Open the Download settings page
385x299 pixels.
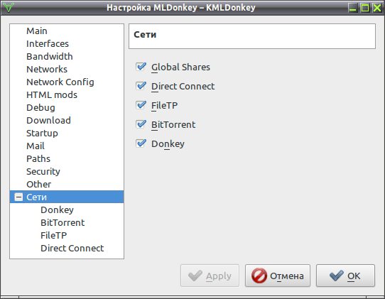tap(48, 120)
